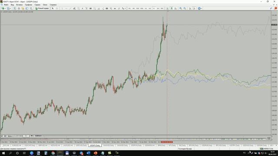Open a new chart window
The height and width of the screenshot is (156, 278).
click(x=3, y=8)
